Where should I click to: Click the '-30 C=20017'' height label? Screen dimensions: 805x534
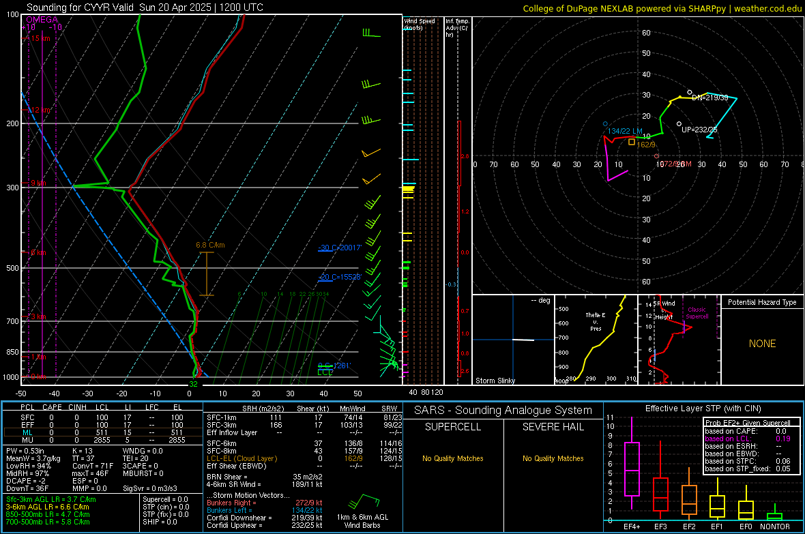pyautogui.click(x=340, y=248)
